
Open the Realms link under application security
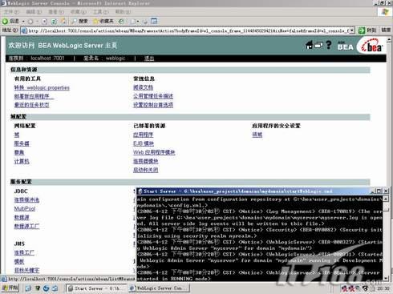[257, 135]
